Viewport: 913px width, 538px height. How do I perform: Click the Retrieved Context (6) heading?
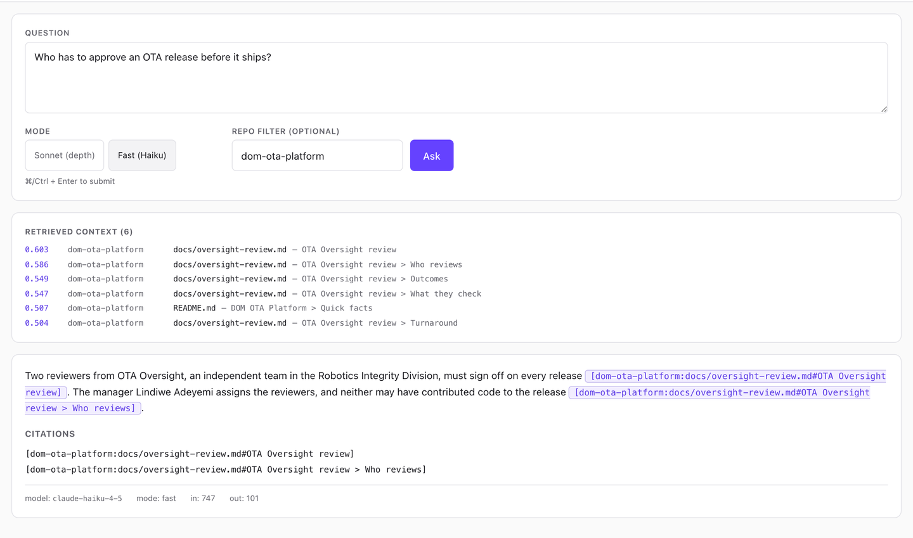click(79, 232)
